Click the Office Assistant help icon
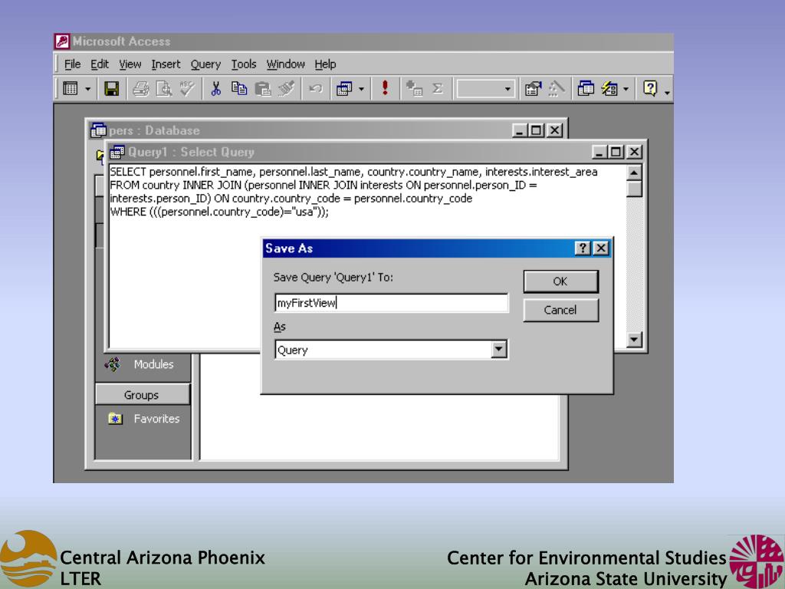Screen dimensions: 785x589 pyautogui.click(x=649, y=89)
